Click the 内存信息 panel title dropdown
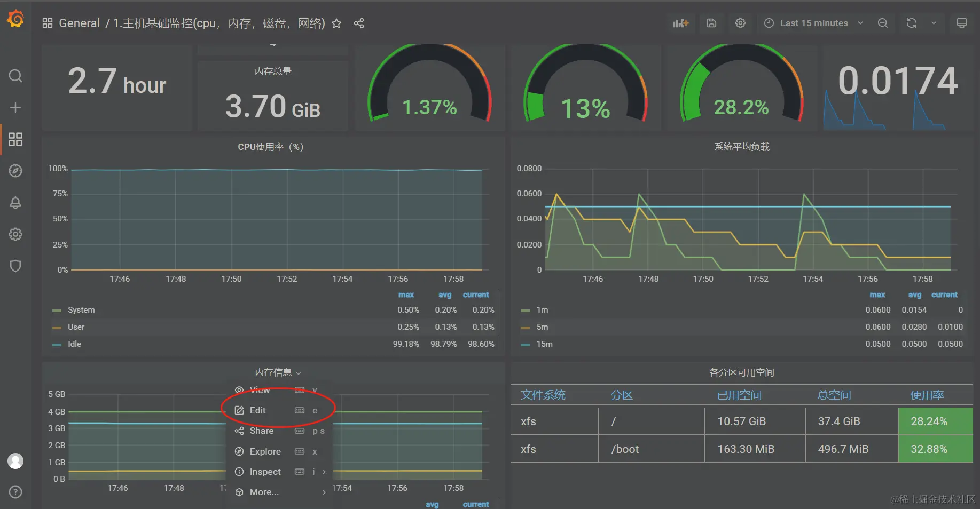Viewport: 980px width, 509px height. pyautogui.click(x=278, y=372)
